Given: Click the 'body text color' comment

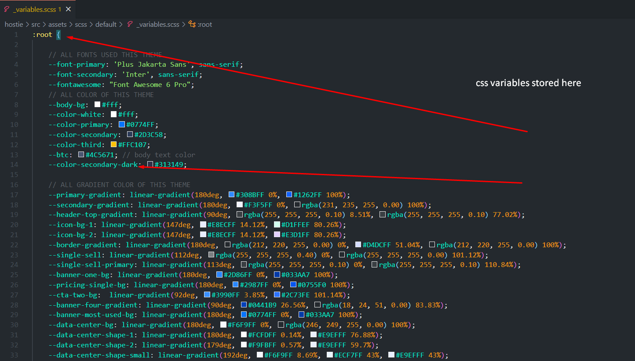Looking at the screenshot, I should (159, 155).
